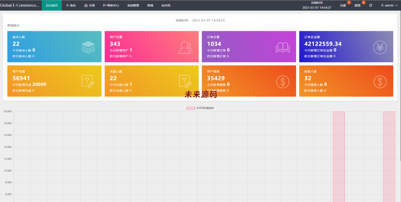Click the 10,000 y-axis label
401x202 pixels.
coord(7,171)
